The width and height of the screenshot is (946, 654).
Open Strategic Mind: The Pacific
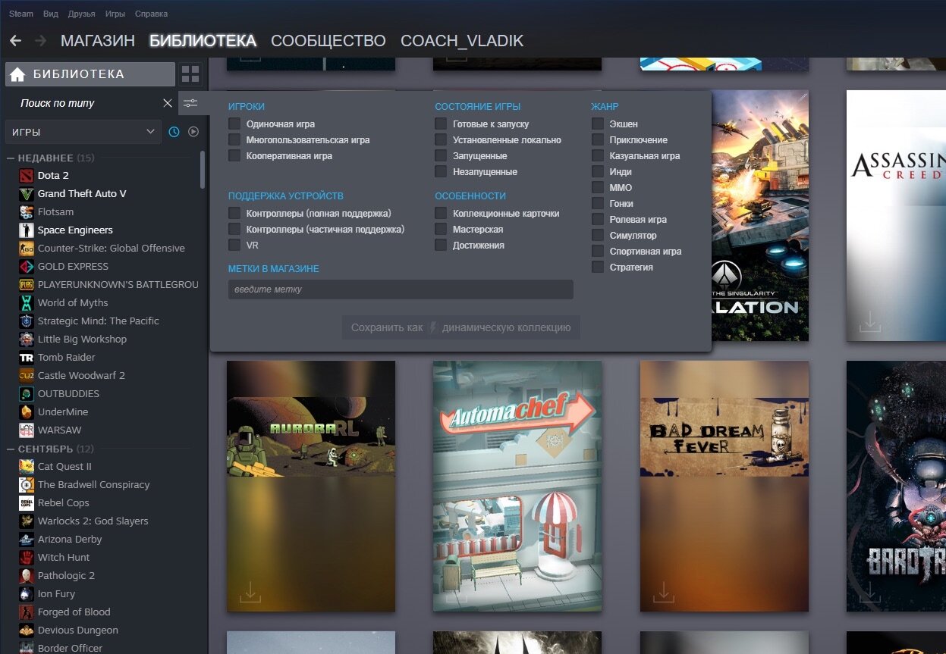point(98,321)
